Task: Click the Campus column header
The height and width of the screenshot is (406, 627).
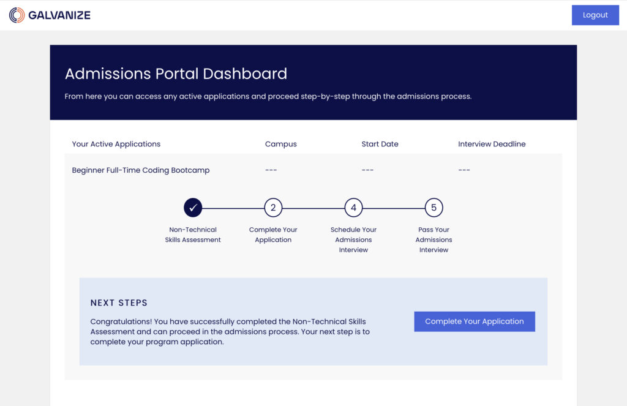Action: [x=281, y=144]
